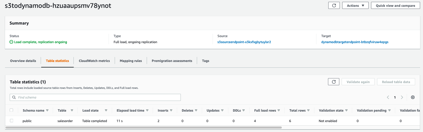The height and width of the screenshot is (132, 423).
Task: Click the refresh icon beside Actions
Action: tap(334, 5)
